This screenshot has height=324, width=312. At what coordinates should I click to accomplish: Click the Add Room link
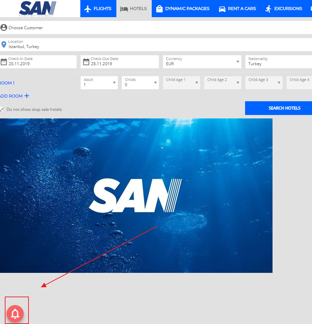(11, 96)
